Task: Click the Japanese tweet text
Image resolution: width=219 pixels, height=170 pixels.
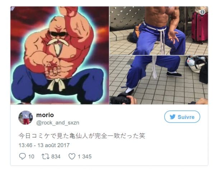Action: [82, 136]
